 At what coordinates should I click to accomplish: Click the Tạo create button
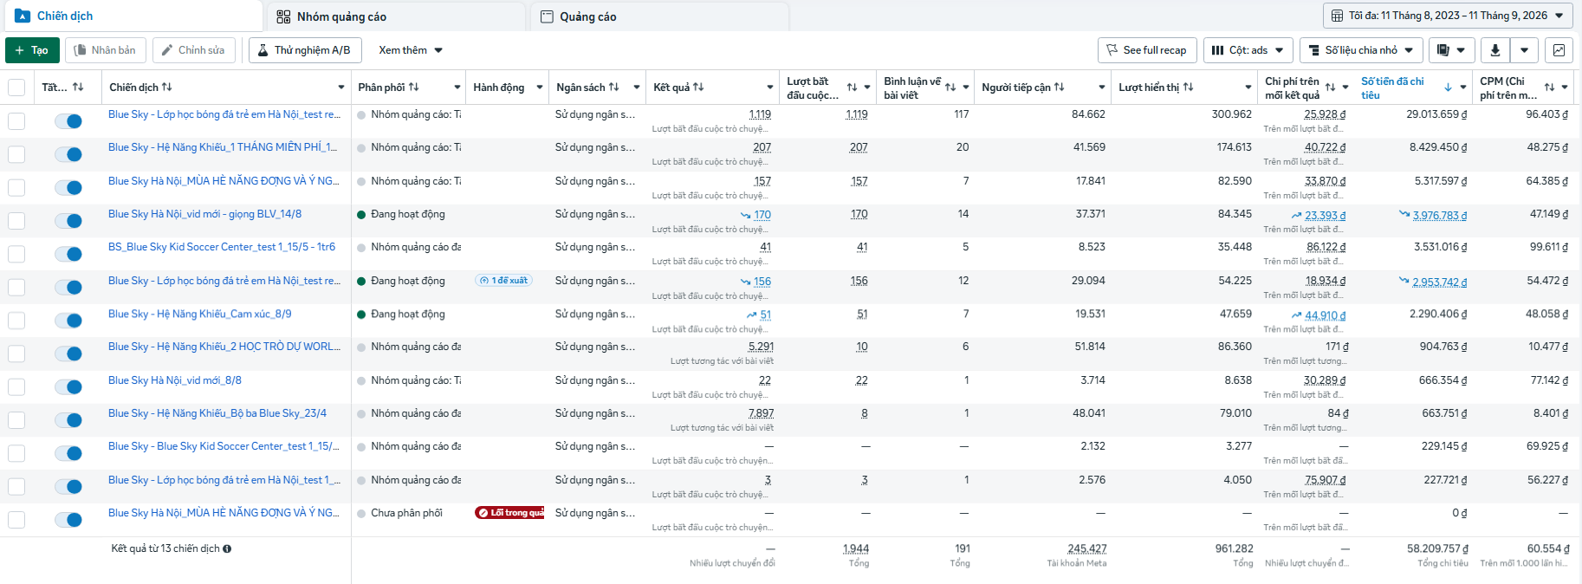32,50
